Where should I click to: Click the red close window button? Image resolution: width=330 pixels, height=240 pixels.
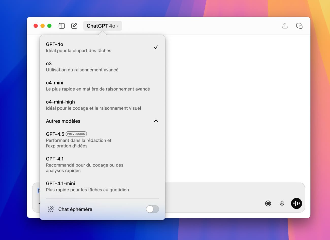click(36, 26)
